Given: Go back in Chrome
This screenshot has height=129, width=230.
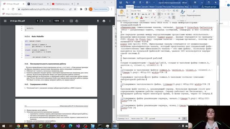Looking at the screenshot, I should 3,9.
